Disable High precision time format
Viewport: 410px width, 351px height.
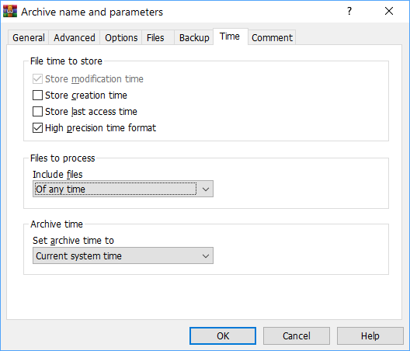coord(37,128)
